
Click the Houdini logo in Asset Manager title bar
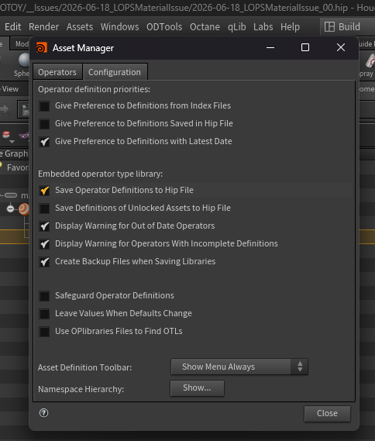click(42, 48)
